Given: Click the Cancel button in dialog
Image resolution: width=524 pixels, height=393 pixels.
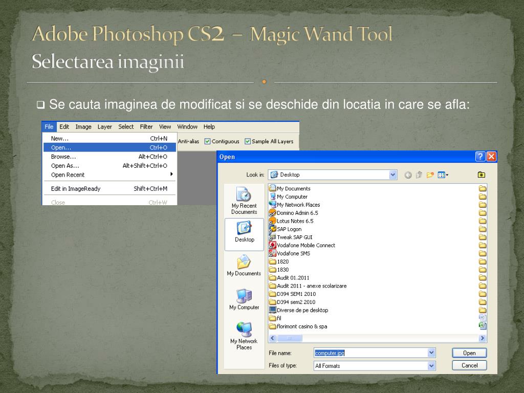Looking at the screenshot, I should pyautogui.click(x=469, y=365).
